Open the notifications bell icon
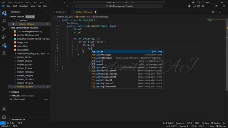This screenshot has height=128, width=228. point(224,123)
